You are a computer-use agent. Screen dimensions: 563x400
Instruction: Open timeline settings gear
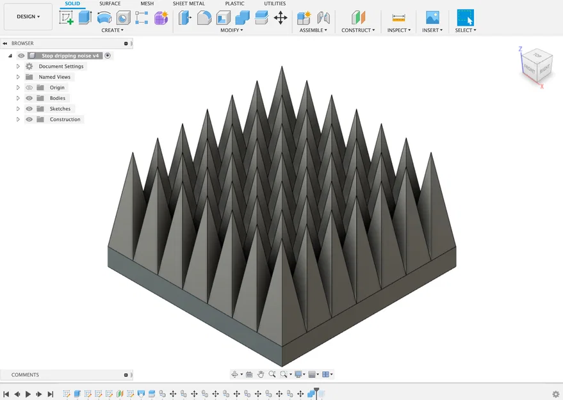tap(555, 394)
